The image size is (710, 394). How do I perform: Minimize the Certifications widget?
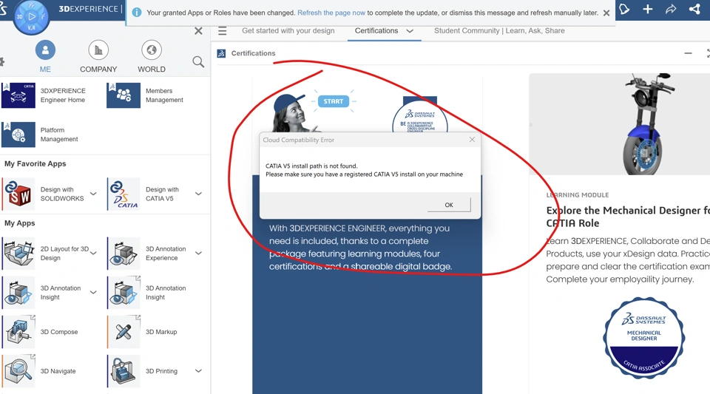[688, 53]
